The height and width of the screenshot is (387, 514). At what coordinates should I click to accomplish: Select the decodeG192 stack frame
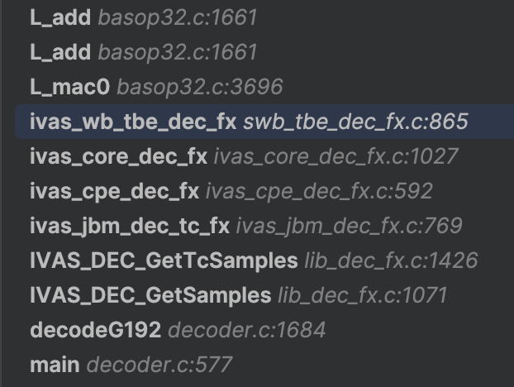pyautogui.click(x=95, y=330)
